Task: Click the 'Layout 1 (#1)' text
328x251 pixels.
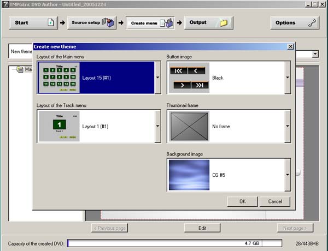Action: (95, 127)
